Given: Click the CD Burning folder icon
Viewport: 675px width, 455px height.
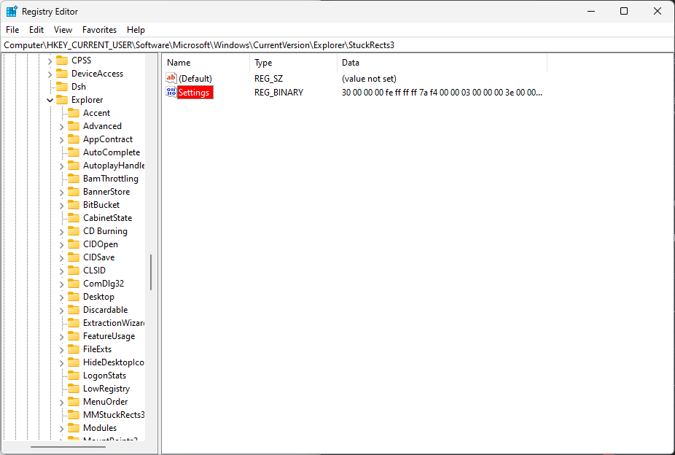Looking at the screenshot, I should tap(74, 230).
